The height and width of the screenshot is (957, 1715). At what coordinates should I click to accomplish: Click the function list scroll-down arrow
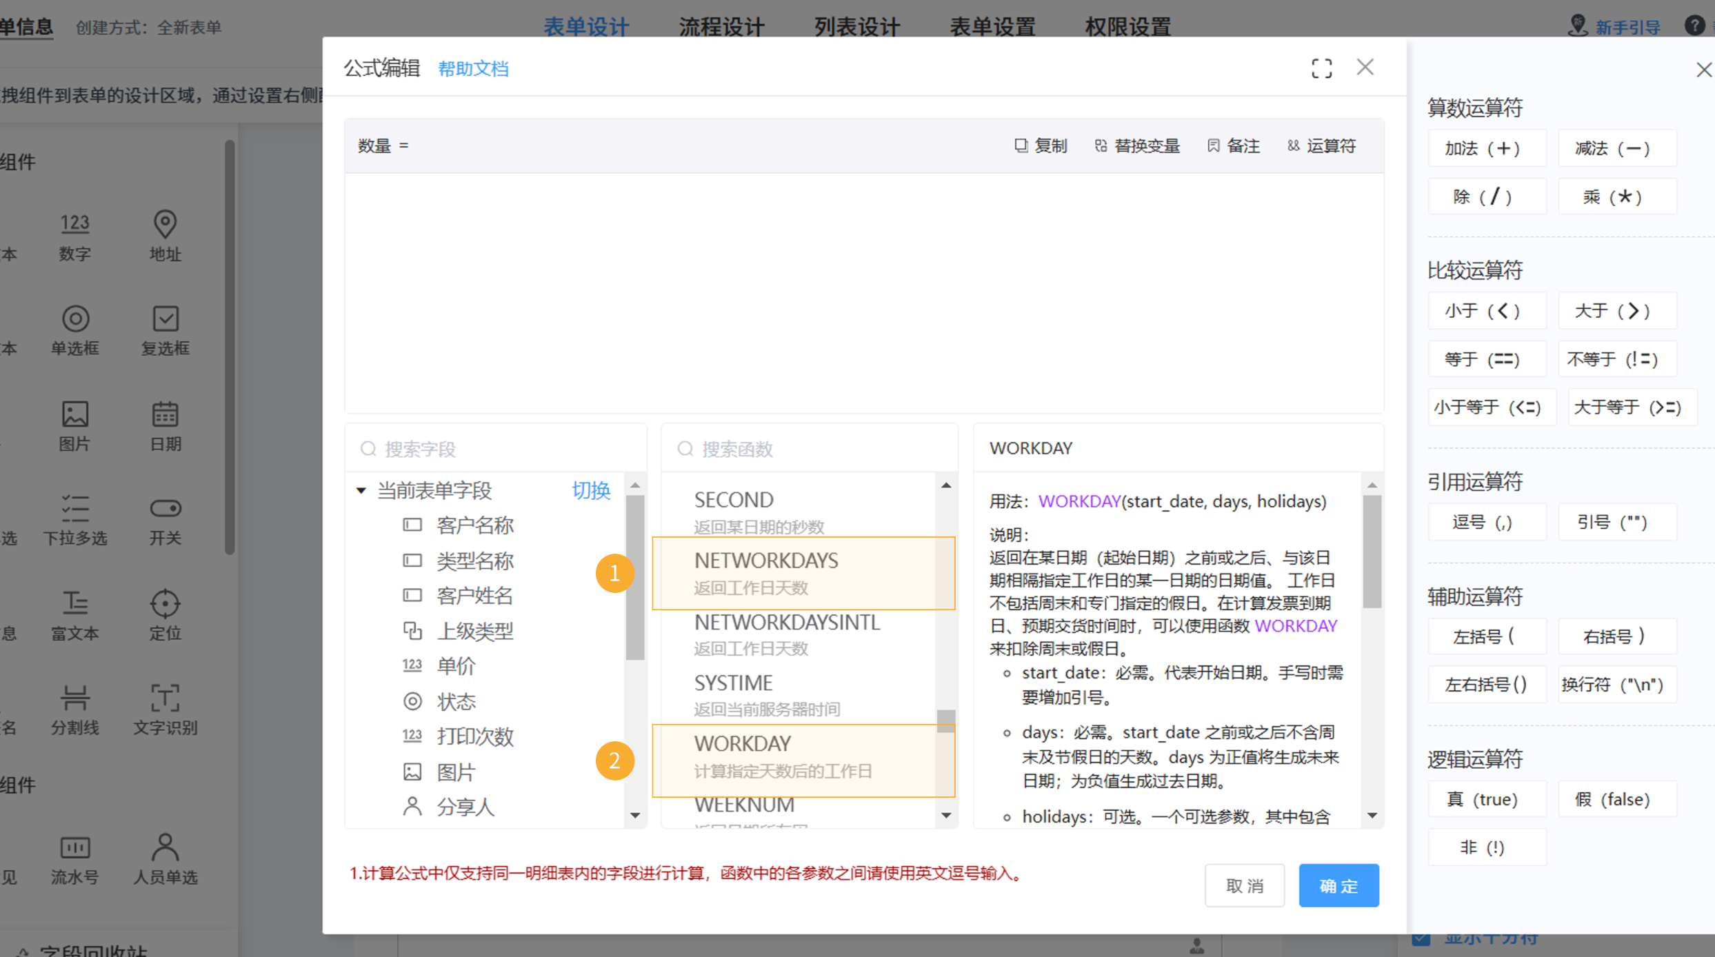tap(946, 815)
